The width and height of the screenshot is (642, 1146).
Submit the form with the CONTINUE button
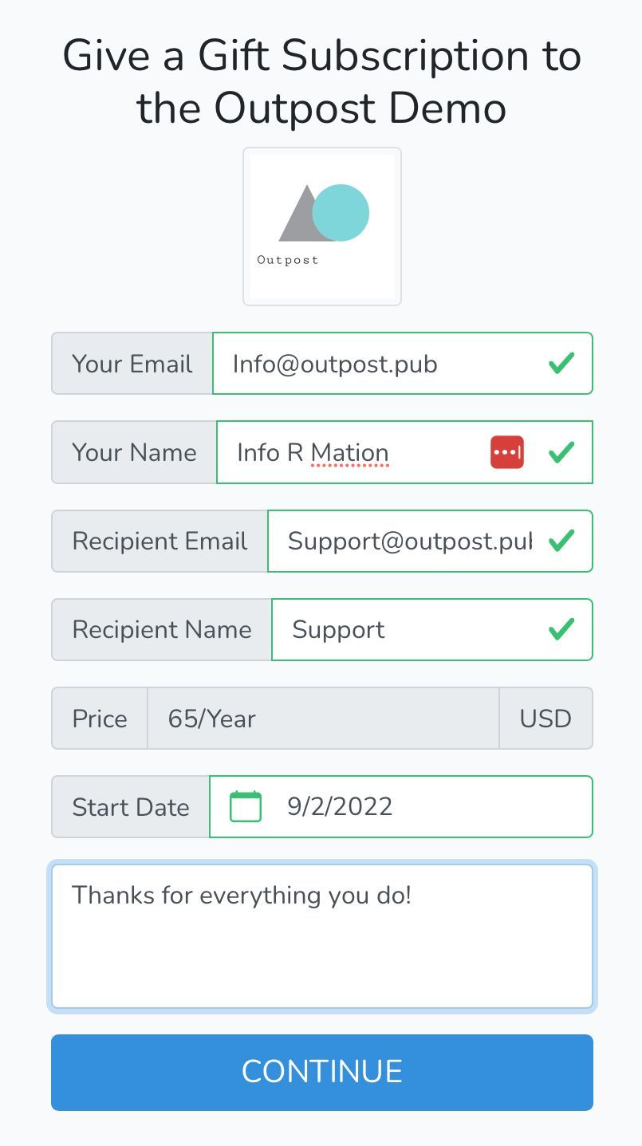pyautogui.click(x=322, y=1073)
